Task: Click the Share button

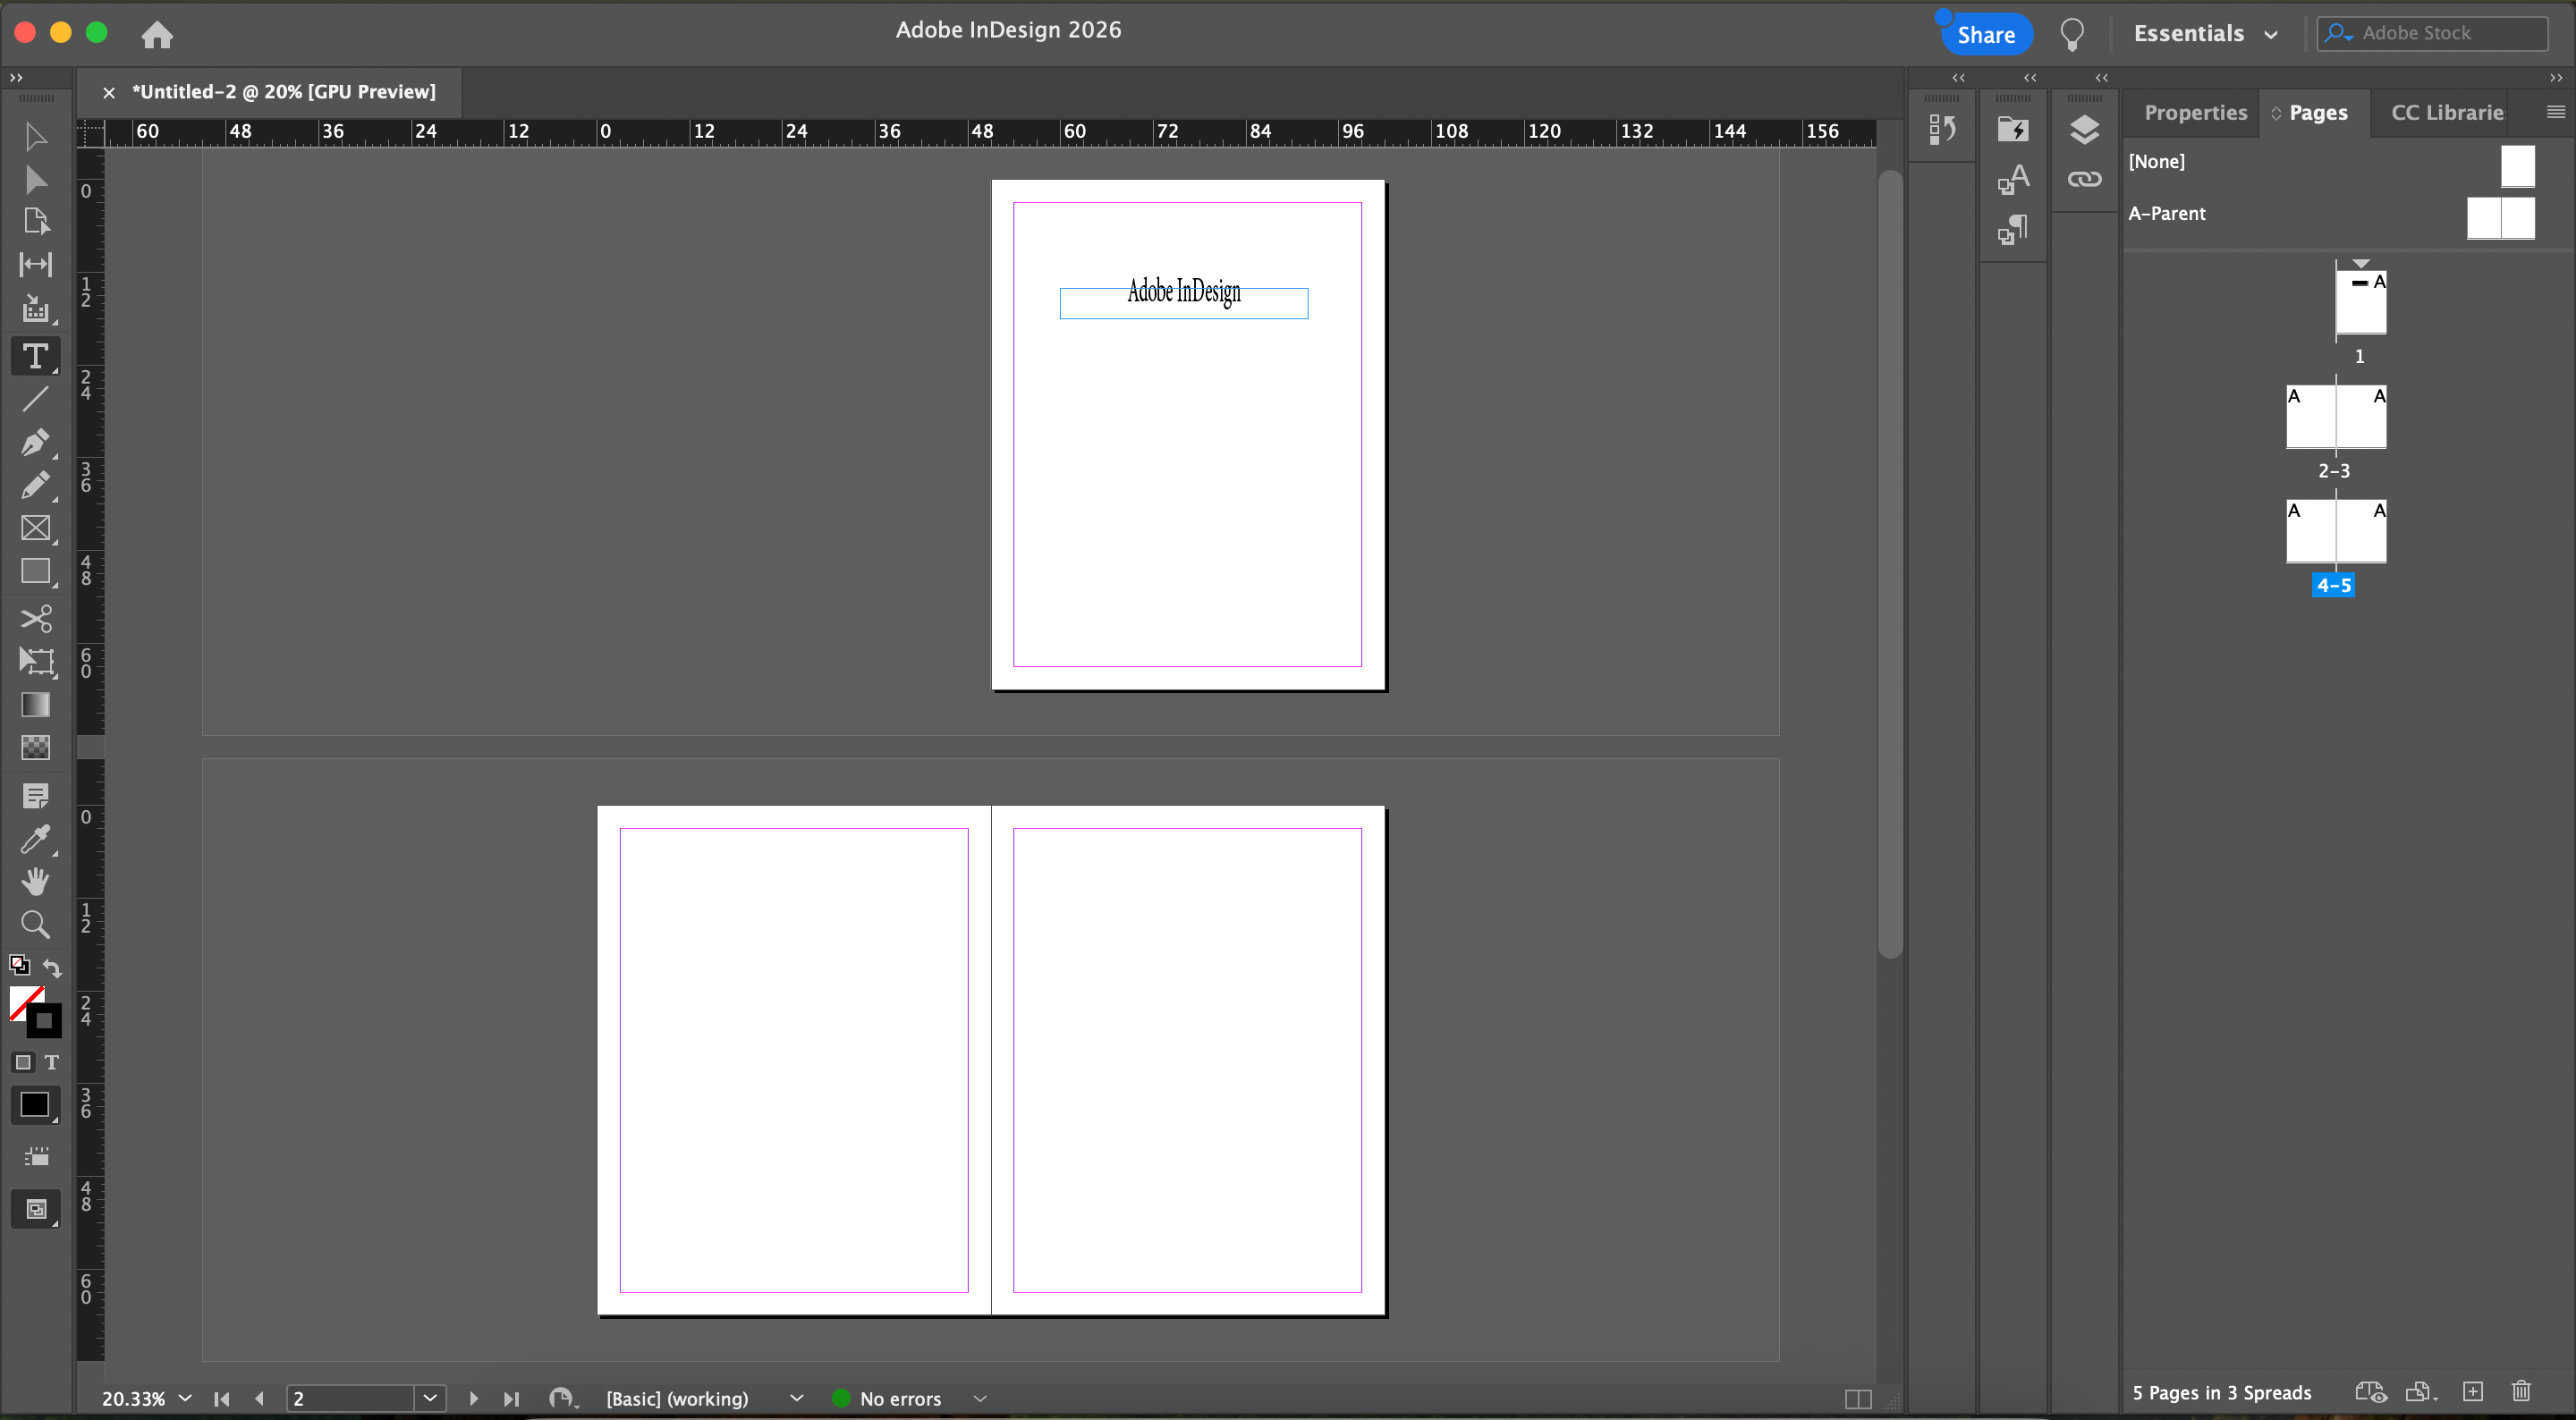Action: pyautogui.click(x=1985, y=34)
